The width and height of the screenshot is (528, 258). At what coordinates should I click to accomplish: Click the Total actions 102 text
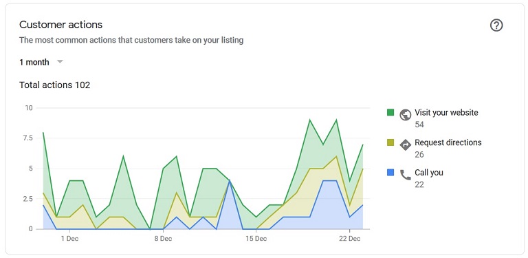(54, 85)
